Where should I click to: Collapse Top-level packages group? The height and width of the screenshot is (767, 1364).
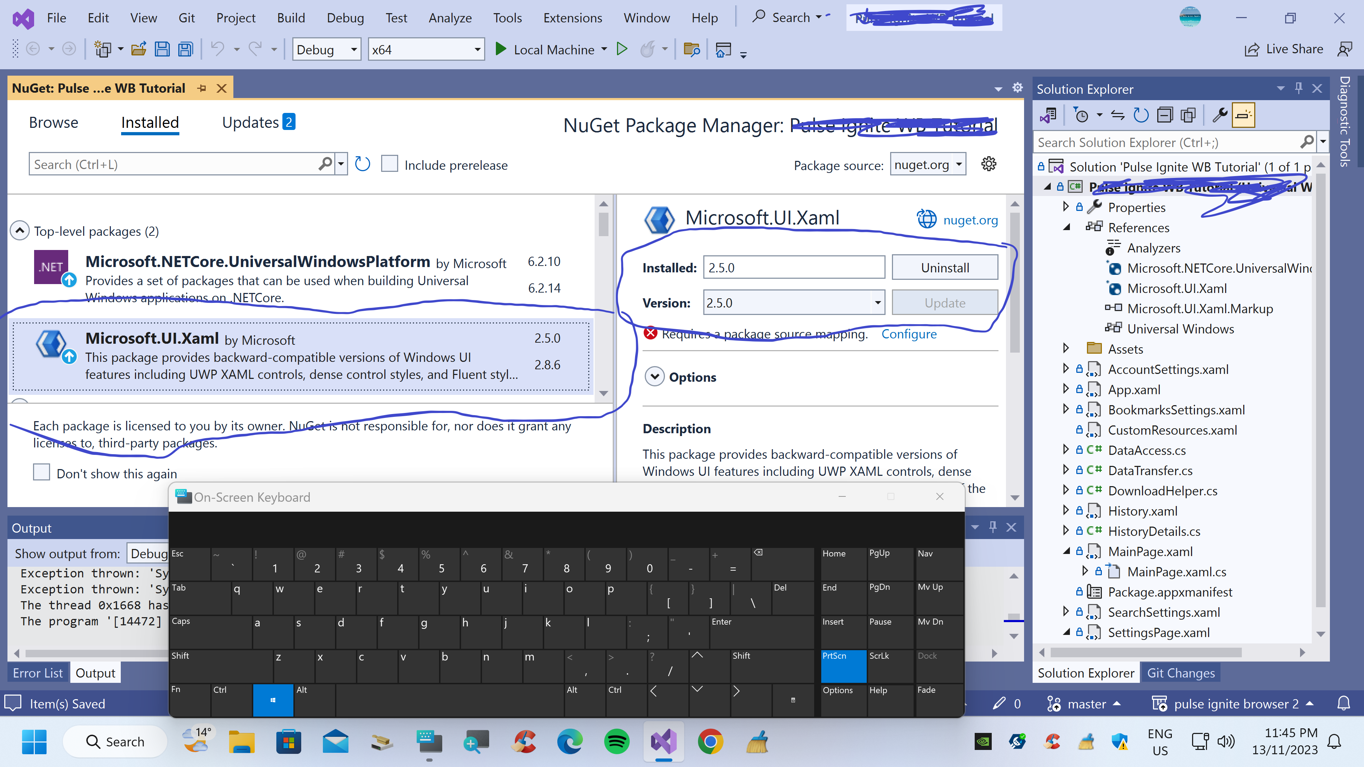click(x=20, y=231)
